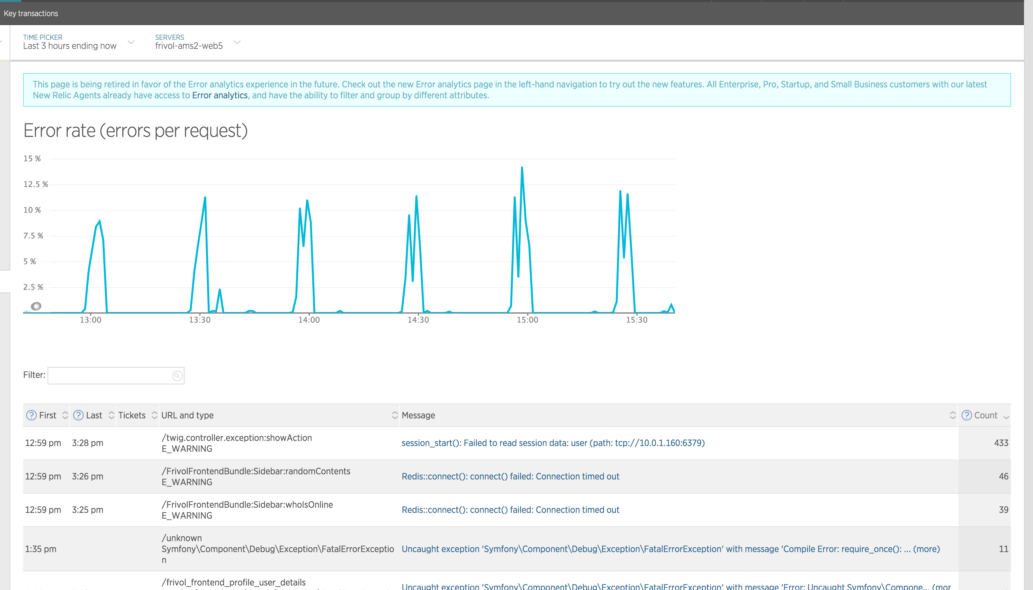This screenshot has height=590, width=1033.
Task: Click 1:35 pm first-seen cell
Action: [40, 549]
